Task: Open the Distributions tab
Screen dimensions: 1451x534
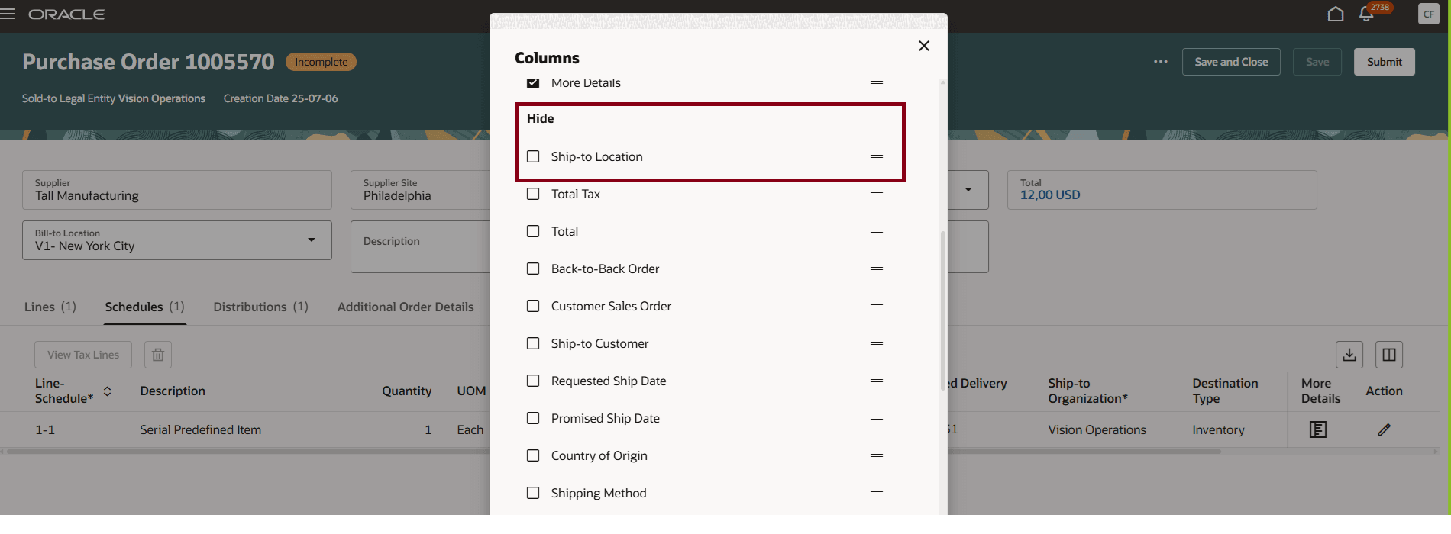Action: coord(260,307)
